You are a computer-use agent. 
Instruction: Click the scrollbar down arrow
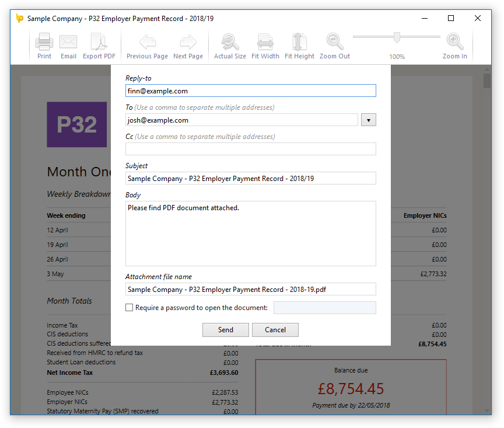point(487,410)
